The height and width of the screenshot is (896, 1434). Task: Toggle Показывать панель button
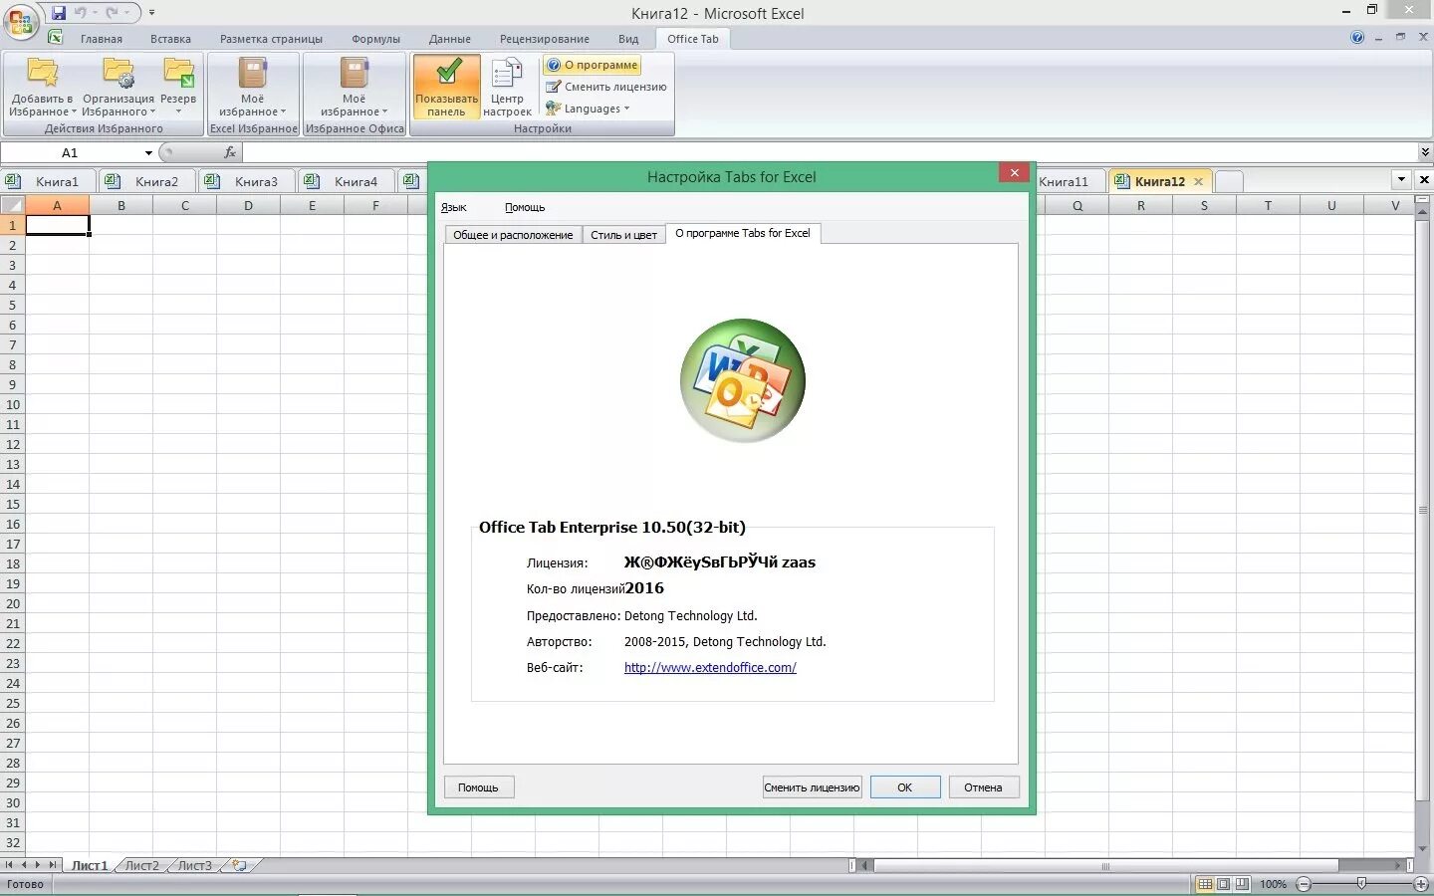click(x=446, y=87)
